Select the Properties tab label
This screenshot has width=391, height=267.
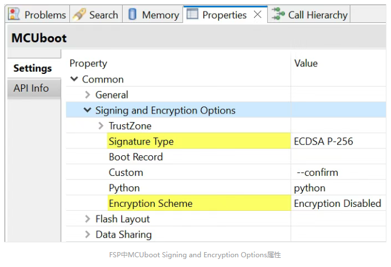point(224,15)
